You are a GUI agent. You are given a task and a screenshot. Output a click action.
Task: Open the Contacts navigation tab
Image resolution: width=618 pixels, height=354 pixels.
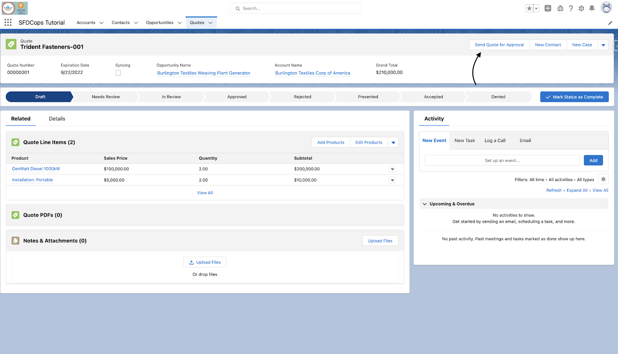pos(121,23)
